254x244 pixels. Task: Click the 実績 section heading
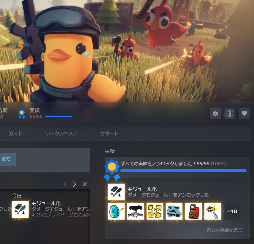point(110,151)
